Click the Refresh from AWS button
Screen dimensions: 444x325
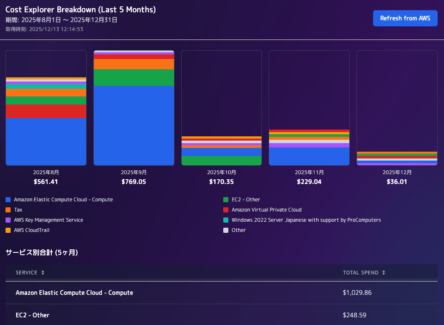pyautogui.click(x=405, y=18)
